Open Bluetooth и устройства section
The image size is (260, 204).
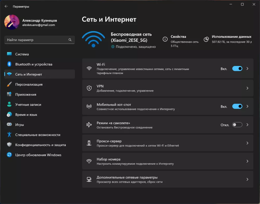tap(34, 64)
